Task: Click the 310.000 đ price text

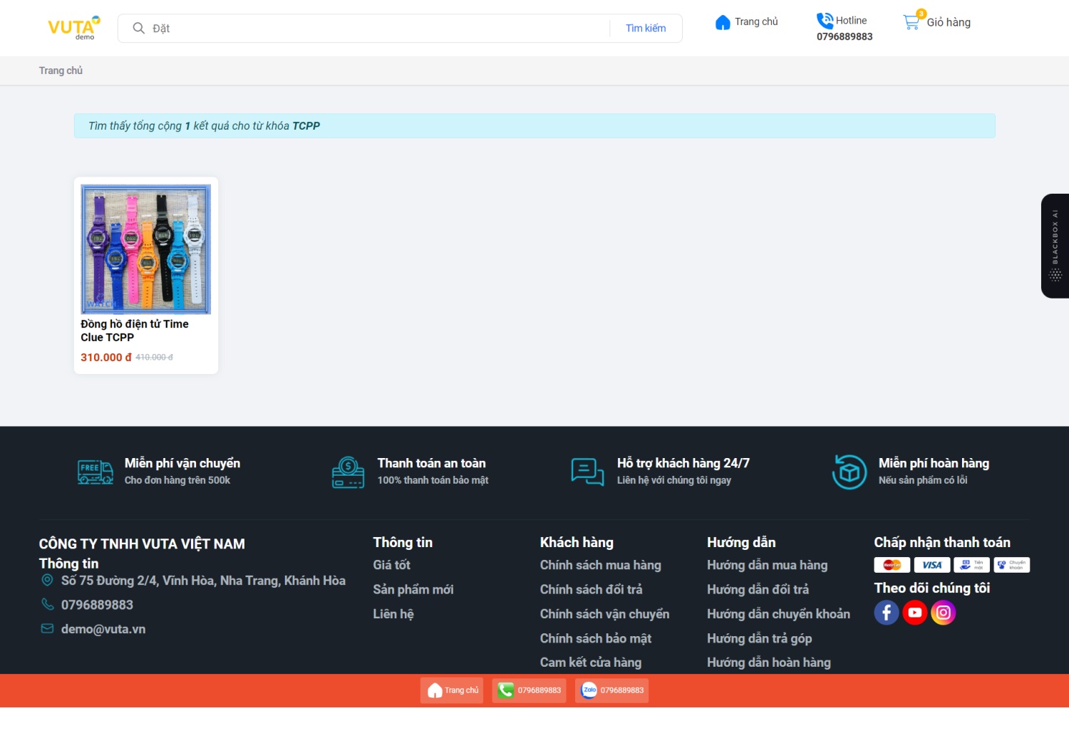Action: coord(106,357)
